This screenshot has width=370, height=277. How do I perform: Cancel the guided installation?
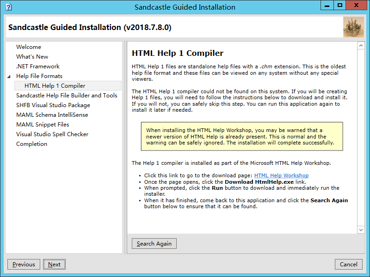[349, 264]
